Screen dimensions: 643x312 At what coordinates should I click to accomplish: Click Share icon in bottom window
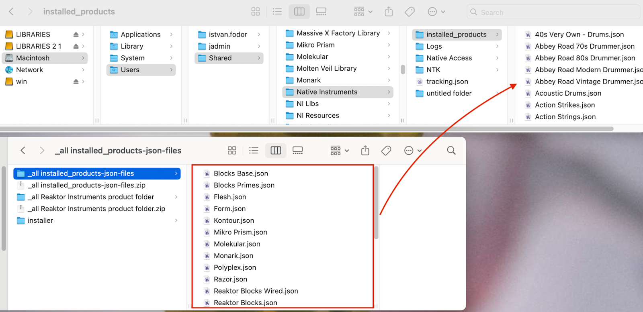pyautogui.click(x=365, y=151)
